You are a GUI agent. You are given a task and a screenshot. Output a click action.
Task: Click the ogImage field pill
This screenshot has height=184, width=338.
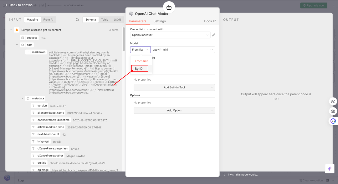(x=40, y=170)
